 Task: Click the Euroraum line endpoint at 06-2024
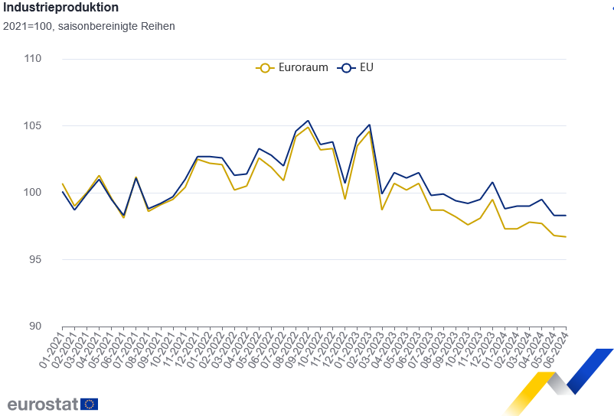point(565,237)
